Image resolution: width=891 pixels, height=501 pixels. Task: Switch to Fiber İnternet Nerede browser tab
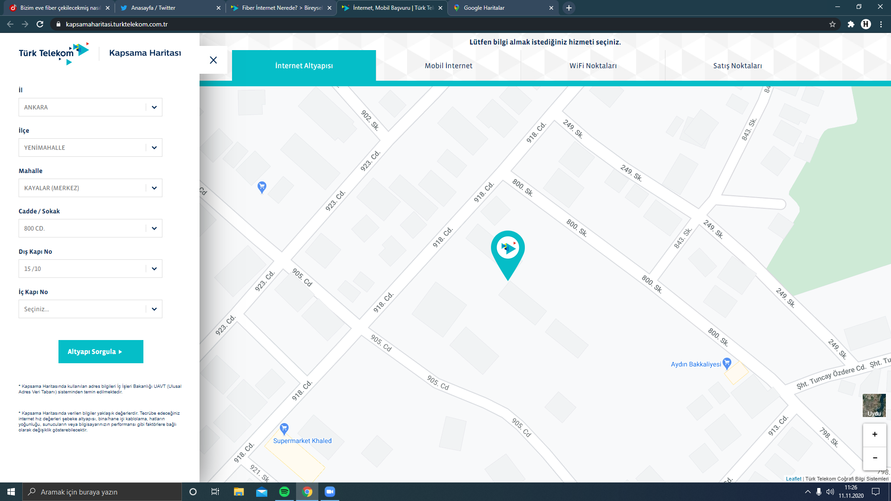click(281, 8)
